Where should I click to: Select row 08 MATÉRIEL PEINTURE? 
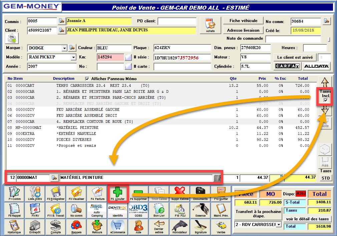tap(158, 128)
